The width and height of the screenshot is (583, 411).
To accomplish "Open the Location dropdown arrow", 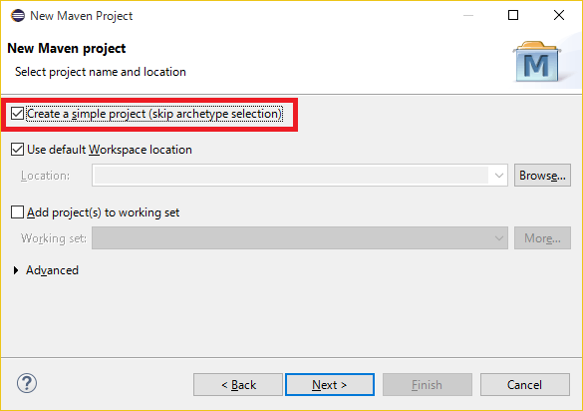I will click(499, 175).
